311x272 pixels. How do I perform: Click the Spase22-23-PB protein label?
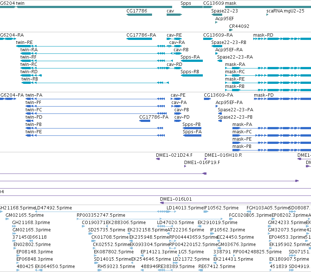pos(235,117)
